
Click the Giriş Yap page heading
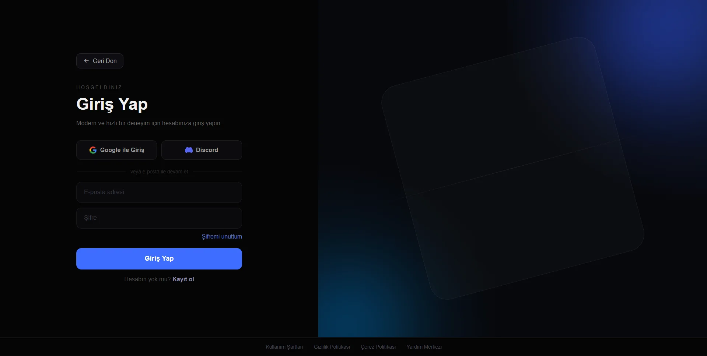112,104
